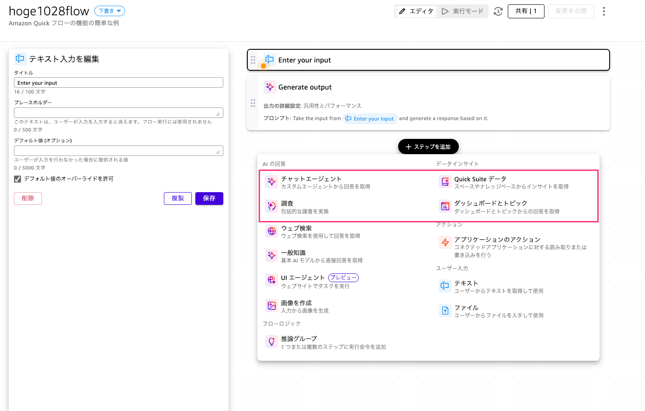Select the 調査 research step icon
Screen dimensions: 645x411
click(271, 206)
